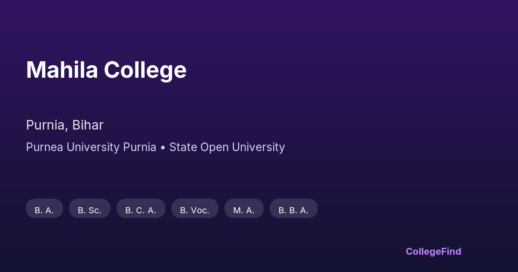518x272 pixels.
Task: Pick the B. C. A. course chip
Action: [141, 210]
